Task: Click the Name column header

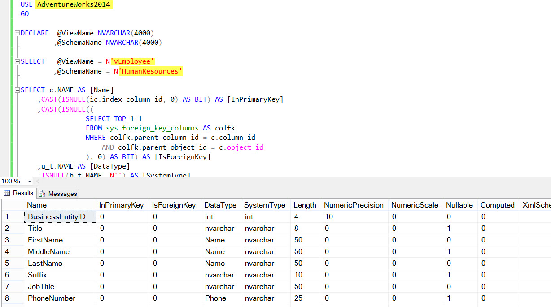Action: [x=60, y=205]
